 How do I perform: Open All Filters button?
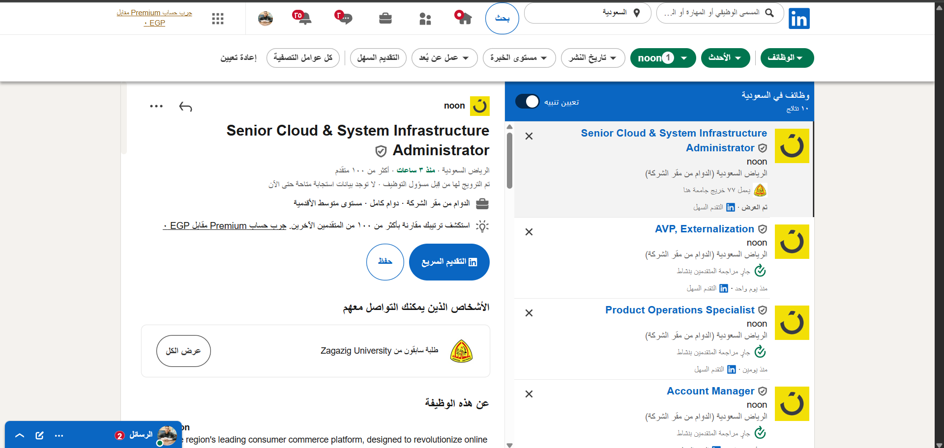(303, 58)
